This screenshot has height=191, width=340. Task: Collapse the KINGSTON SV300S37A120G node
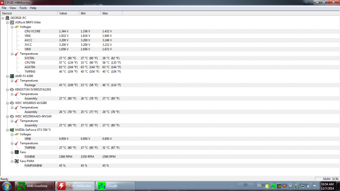point(7,89)
